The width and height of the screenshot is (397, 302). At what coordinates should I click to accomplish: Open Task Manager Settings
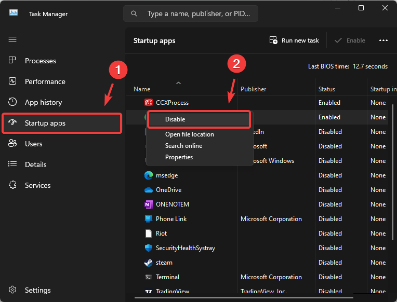pos(37,290)
